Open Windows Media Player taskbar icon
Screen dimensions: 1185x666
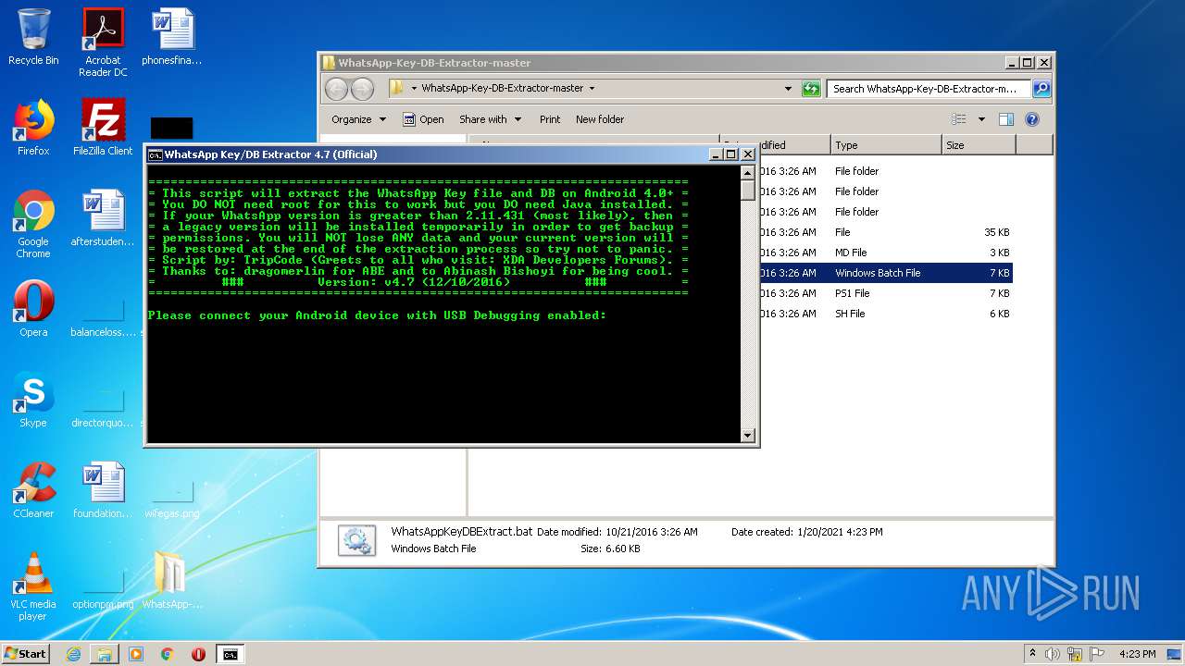136,654
